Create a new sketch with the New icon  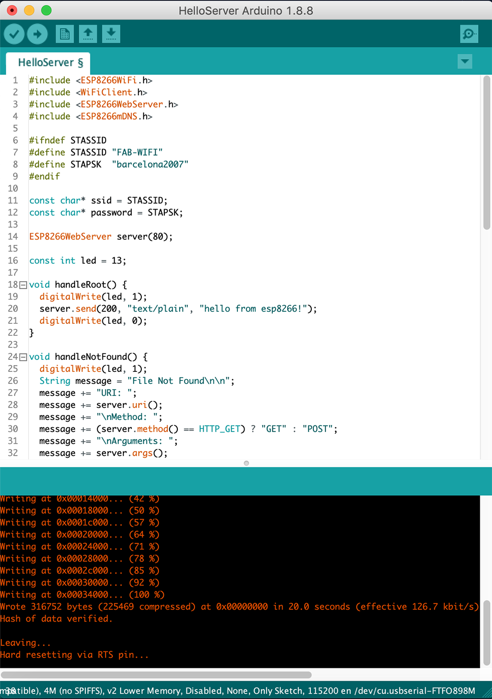[64, 34]
